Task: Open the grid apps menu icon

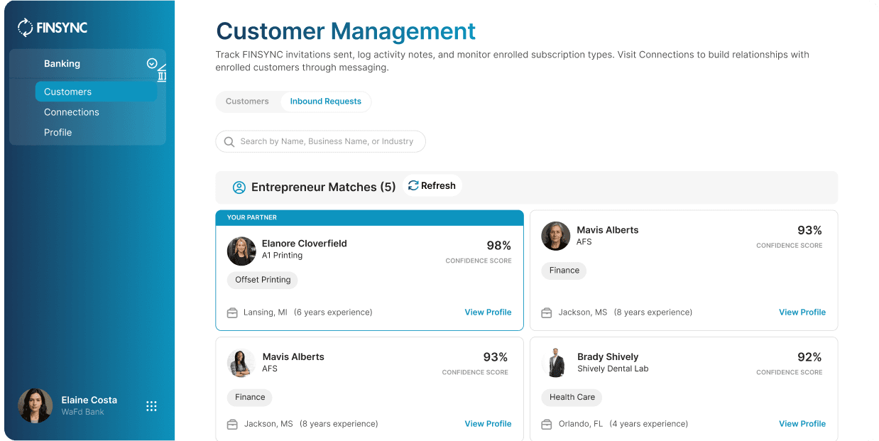Action: (x=151, y=406)
